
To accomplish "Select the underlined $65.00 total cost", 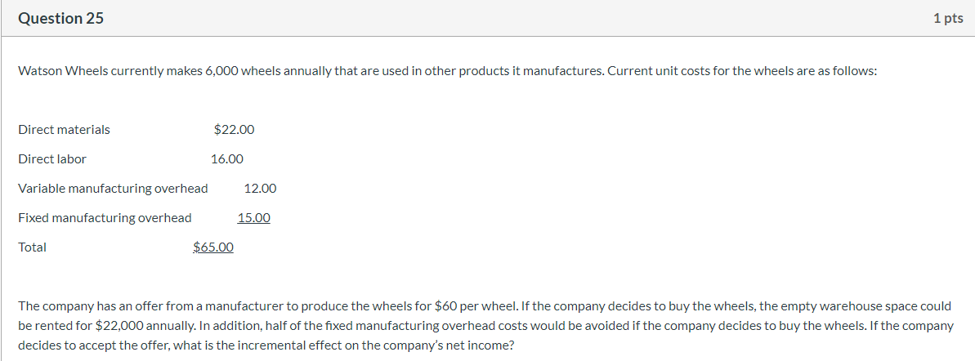I will [x=213, y=247].
